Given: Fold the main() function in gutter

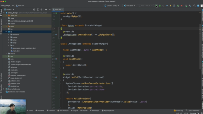Looking at the screenshot, I should (x=60, y=13).
